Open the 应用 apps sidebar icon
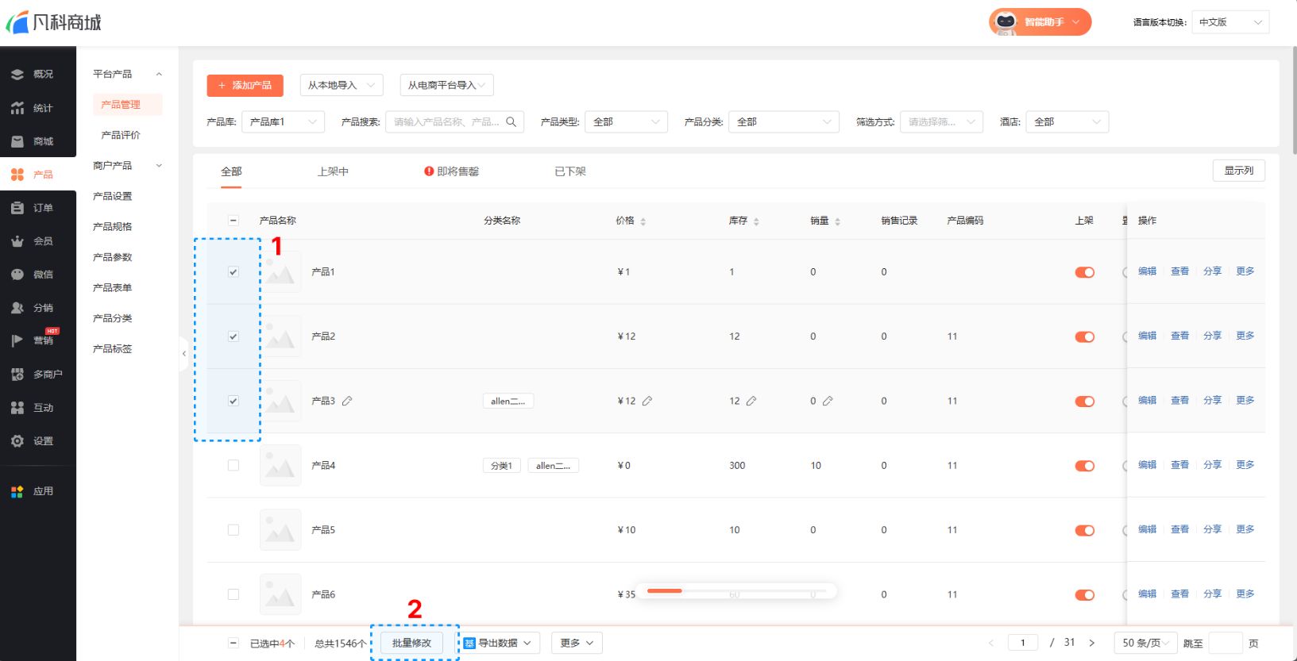Viewport: 1297px width, 661px height. 17,491
